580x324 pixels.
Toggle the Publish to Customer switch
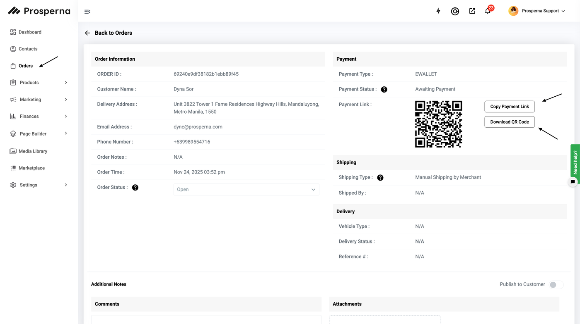click(x=556, y=285)
